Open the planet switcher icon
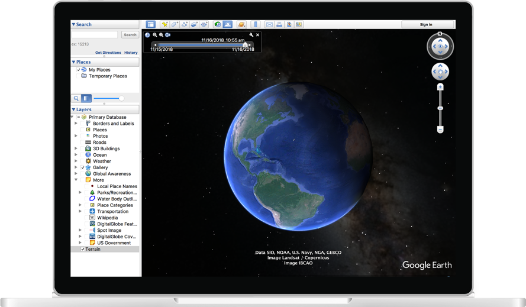 click(x=241, y=25)
